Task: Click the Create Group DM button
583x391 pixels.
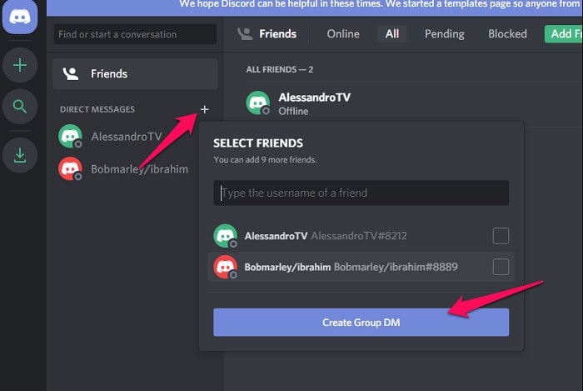Action: [361, 322]
